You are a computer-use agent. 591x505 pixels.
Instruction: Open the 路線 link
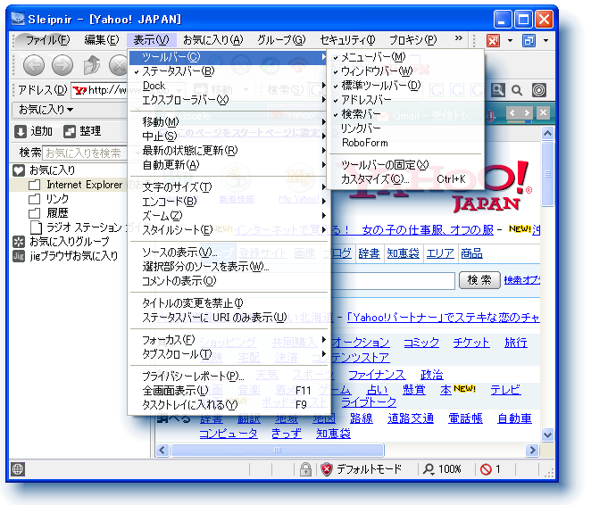361,418
